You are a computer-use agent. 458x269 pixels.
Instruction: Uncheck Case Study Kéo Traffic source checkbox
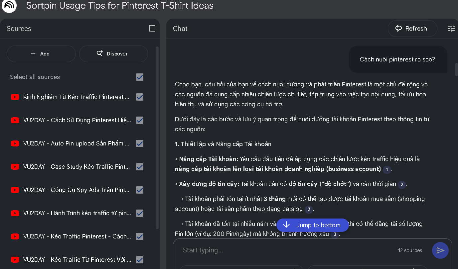point(140,167)
